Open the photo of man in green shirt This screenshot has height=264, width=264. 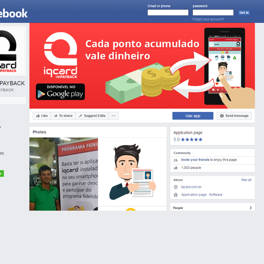pyautogui.click(x=63, y=174)
